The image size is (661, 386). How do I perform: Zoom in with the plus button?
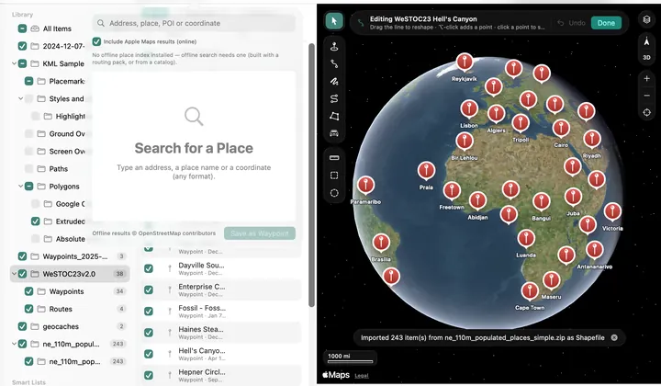646,78
